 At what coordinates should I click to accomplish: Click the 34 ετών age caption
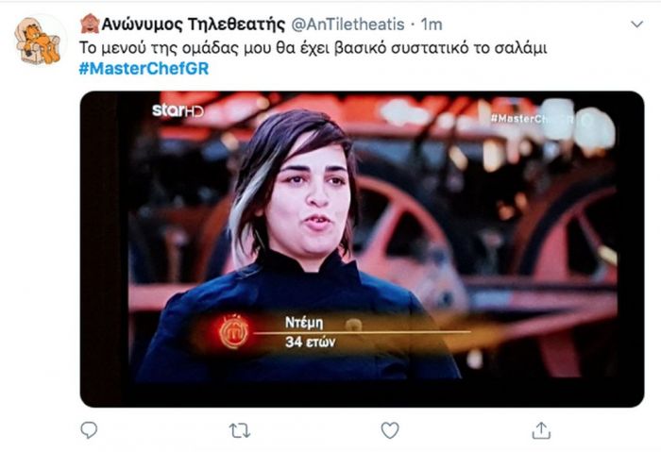coord(311,342)
